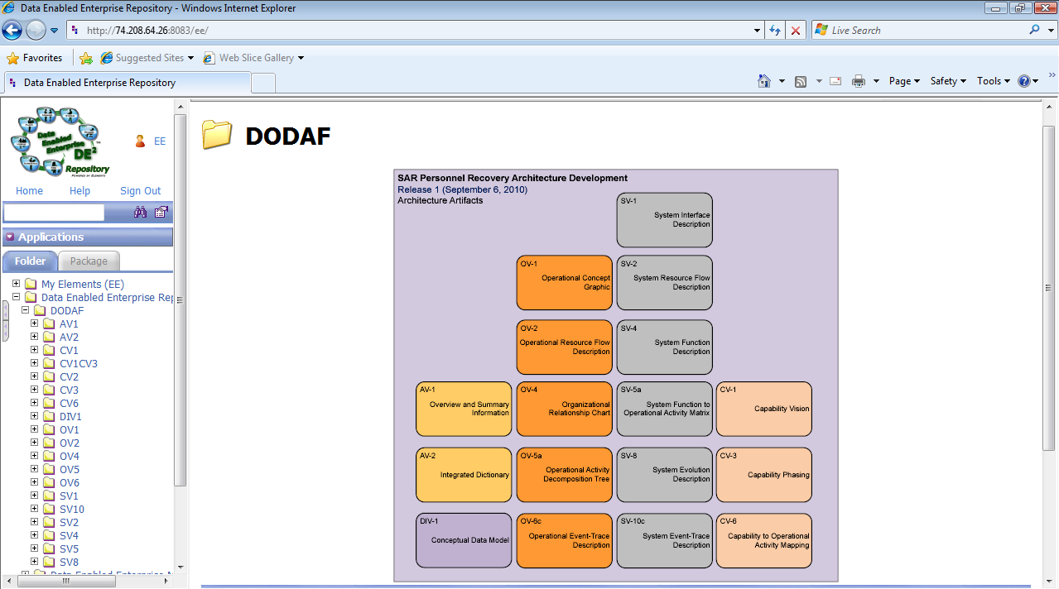Click the Print icon
Screen dimensions: 1059x589
[859, 81]
